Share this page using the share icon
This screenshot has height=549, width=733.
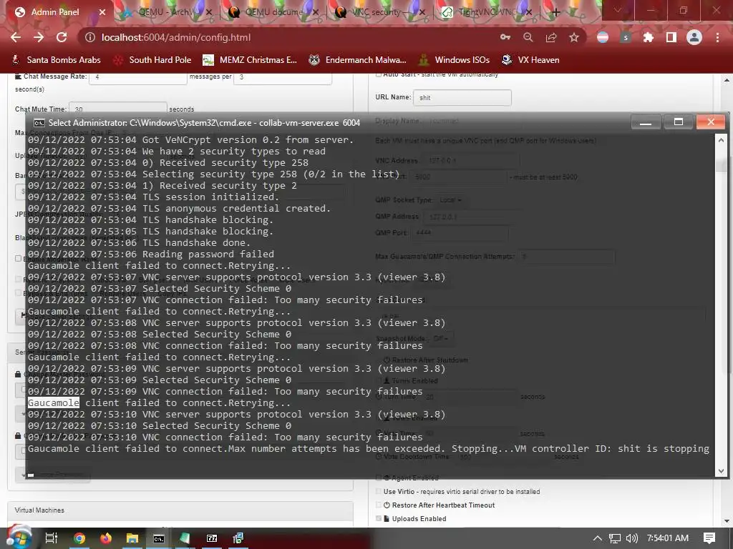[x=551, y=37]
